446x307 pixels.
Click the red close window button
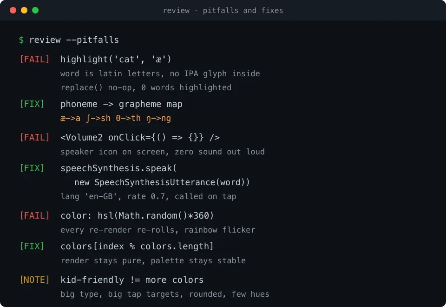point(13,10)
